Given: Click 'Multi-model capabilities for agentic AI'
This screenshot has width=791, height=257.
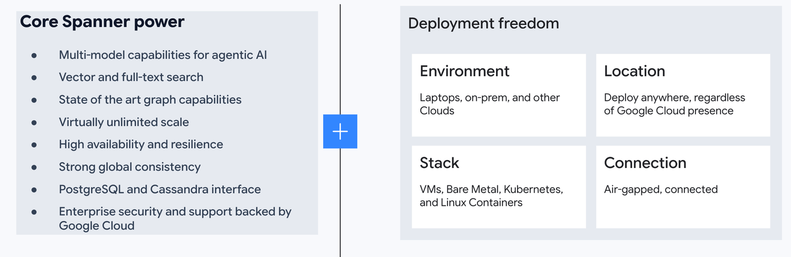Looking at the screenshot, I should click(x=163, y=55).
